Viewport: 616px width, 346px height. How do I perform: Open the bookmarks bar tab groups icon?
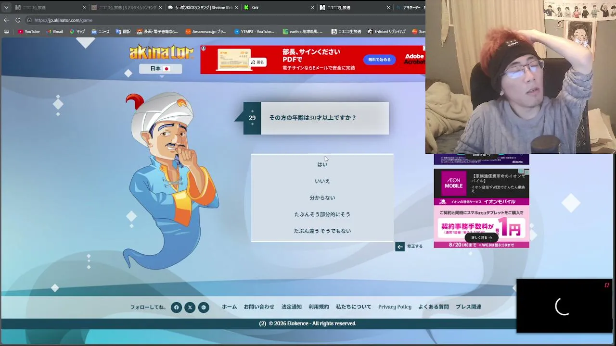[x=6, y=32]
